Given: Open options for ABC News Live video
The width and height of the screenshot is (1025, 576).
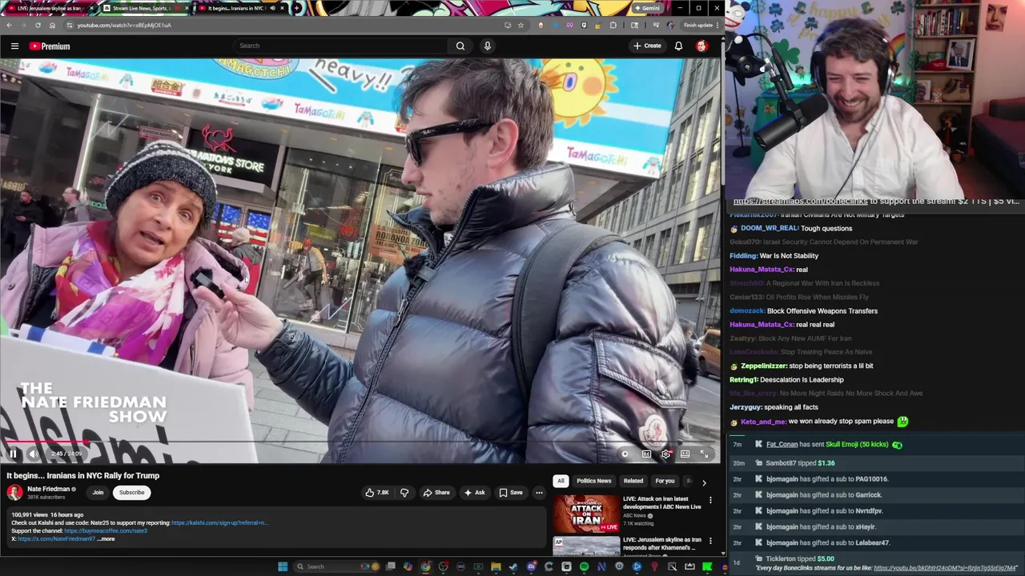Looking at the screenshot, I should pos(710,501).
